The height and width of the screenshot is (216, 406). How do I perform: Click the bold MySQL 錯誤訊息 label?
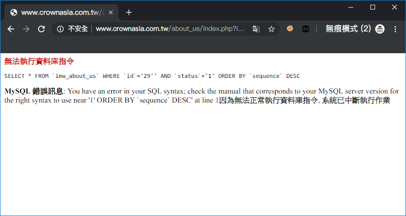pyautogui.click(x=34, y=91)
